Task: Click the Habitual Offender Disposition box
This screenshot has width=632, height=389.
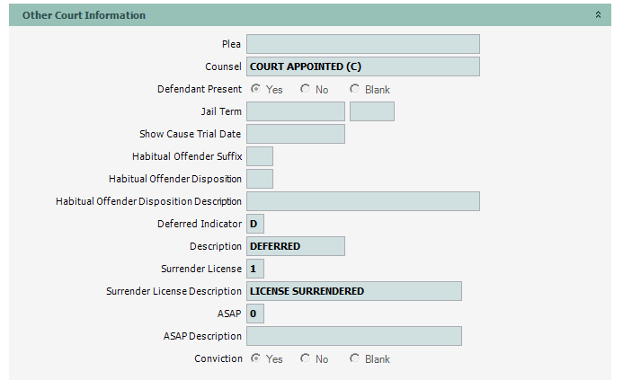Action: (259, 179)
